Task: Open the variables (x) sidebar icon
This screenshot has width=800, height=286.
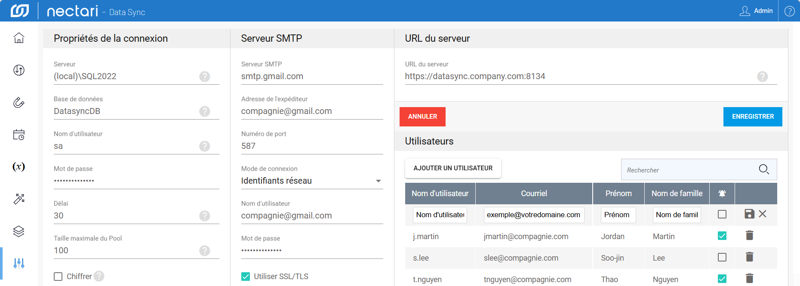Action: coord(19,166)
